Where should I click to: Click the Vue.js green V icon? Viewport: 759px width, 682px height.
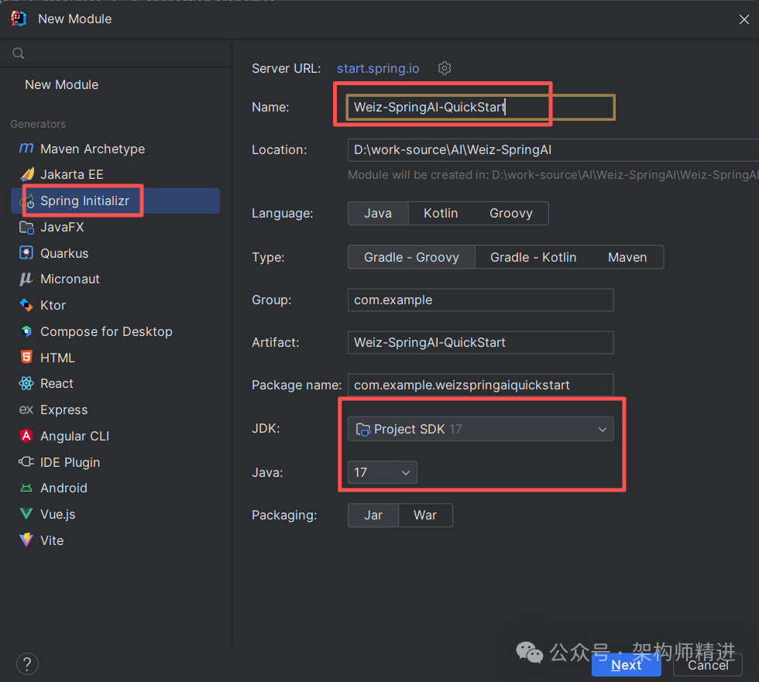click(x=26, y=514)
